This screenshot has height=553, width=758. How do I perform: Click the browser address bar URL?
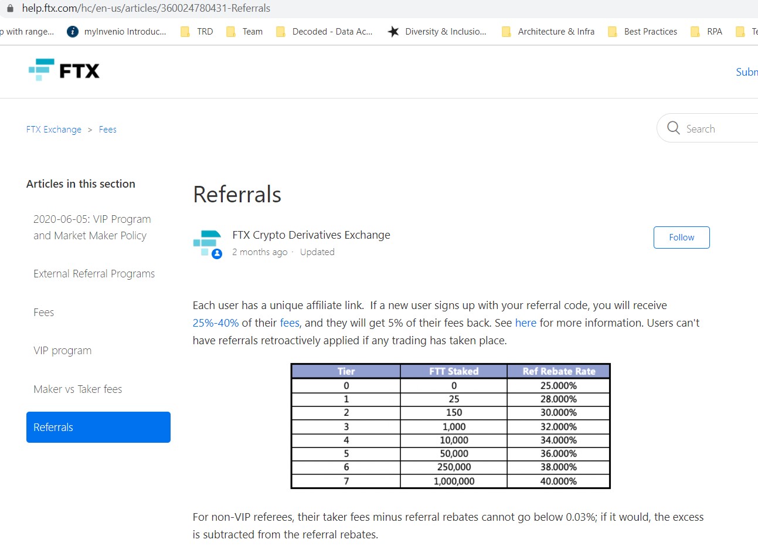tap(146, 8)
